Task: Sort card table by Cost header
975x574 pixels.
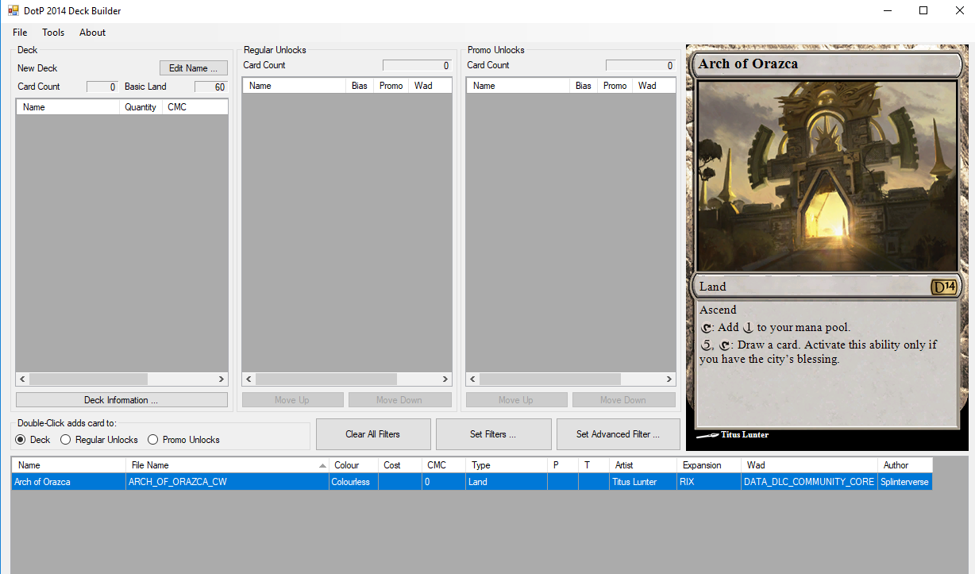Action: [x=399, y=465]
